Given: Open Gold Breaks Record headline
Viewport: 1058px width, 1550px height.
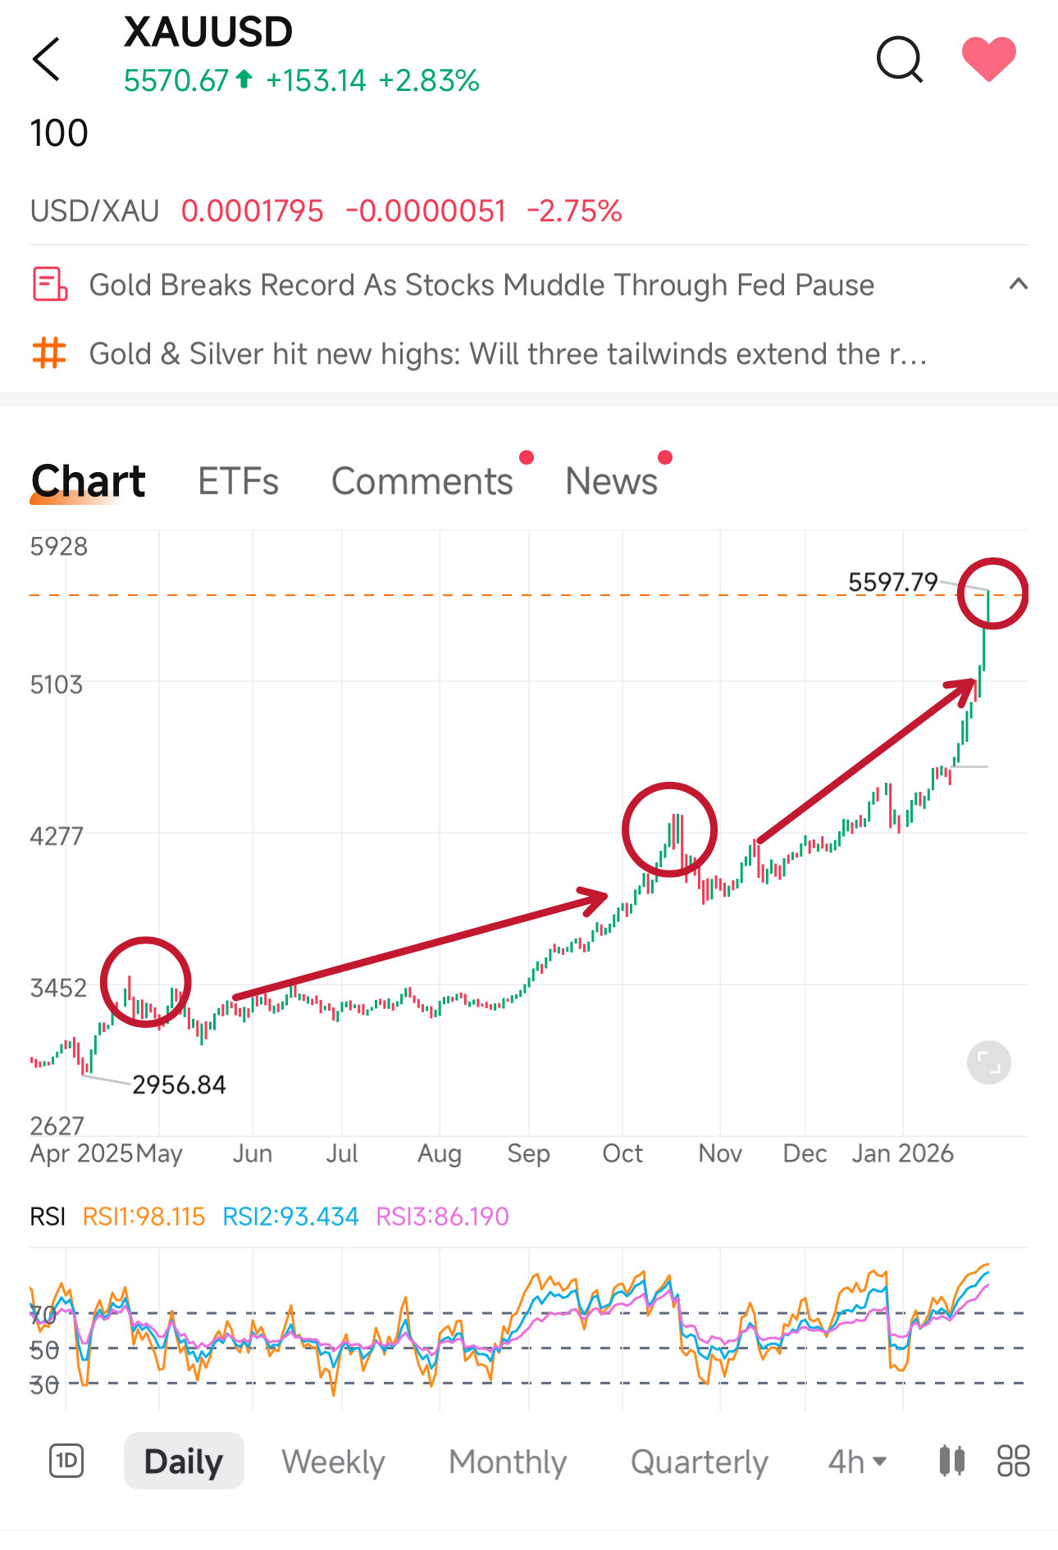Looking at the screenshot, I should tap(481, 284).
